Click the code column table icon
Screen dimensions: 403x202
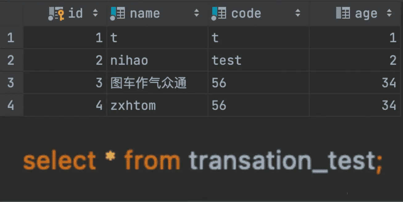click(x=219, y=14)
